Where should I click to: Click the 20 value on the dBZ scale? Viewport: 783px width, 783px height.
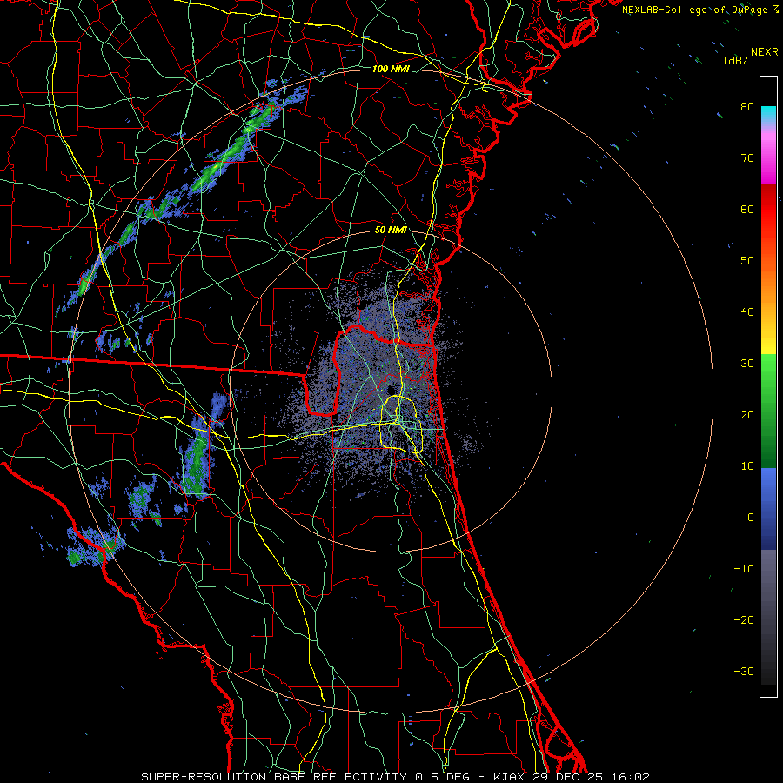tap(747, 414)
